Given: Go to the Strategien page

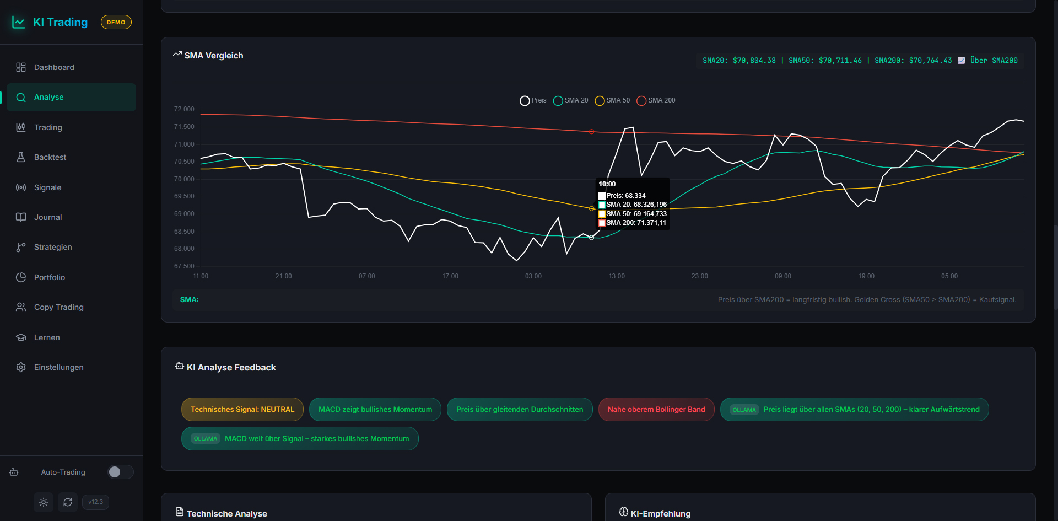Looking at the screenshot, I should click(53, 247).
